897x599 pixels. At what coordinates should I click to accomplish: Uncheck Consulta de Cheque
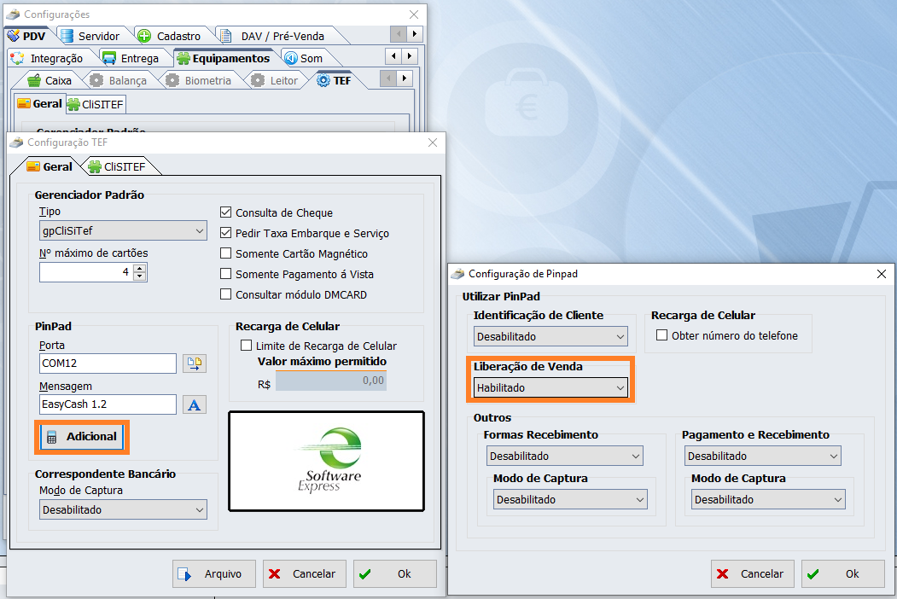pyautogui.click(x=226, y=212)
